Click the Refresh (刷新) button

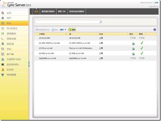[x=72, y=30]
